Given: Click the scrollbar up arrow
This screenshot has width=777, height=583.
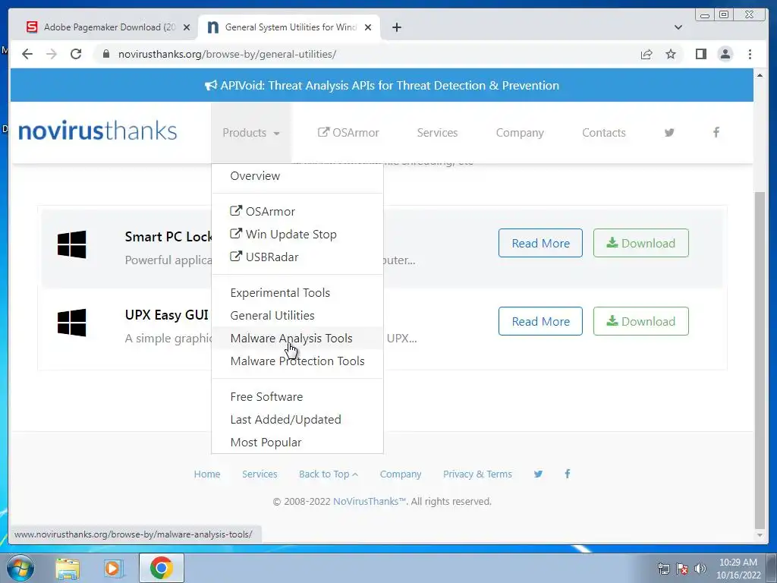Looking at the screenshot, I should [760, 75].
